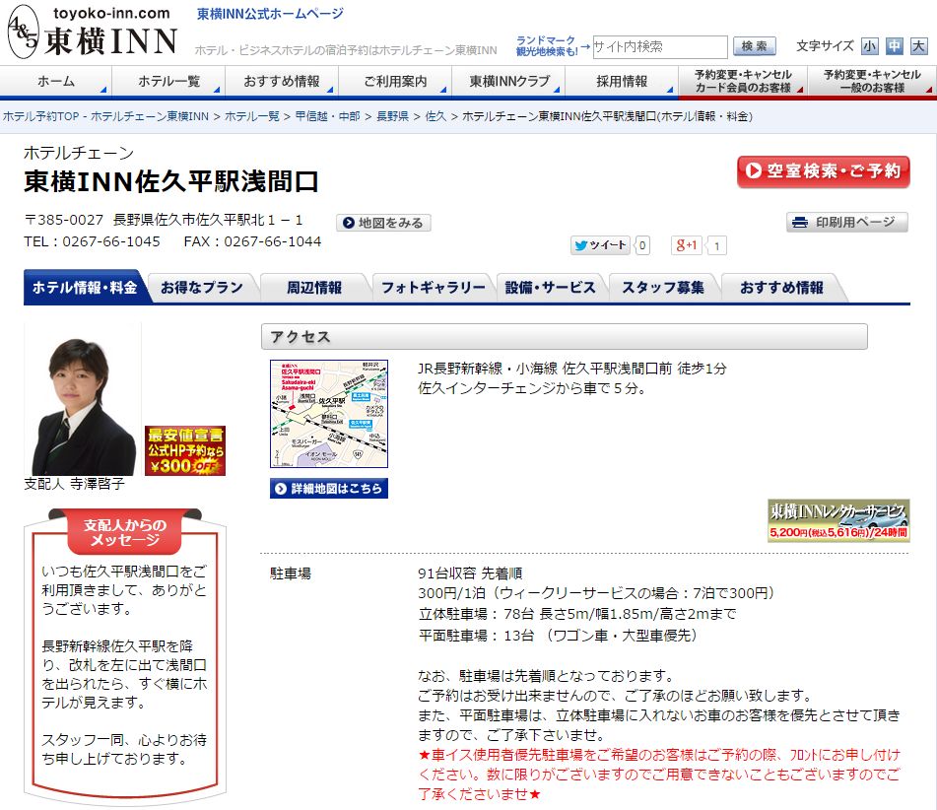Click 空室検索・ご予約 reservation button

(x=824, y=171)
